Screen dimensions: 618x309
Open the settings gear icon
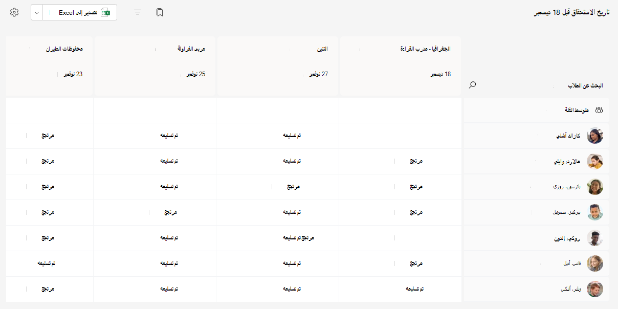14,12
